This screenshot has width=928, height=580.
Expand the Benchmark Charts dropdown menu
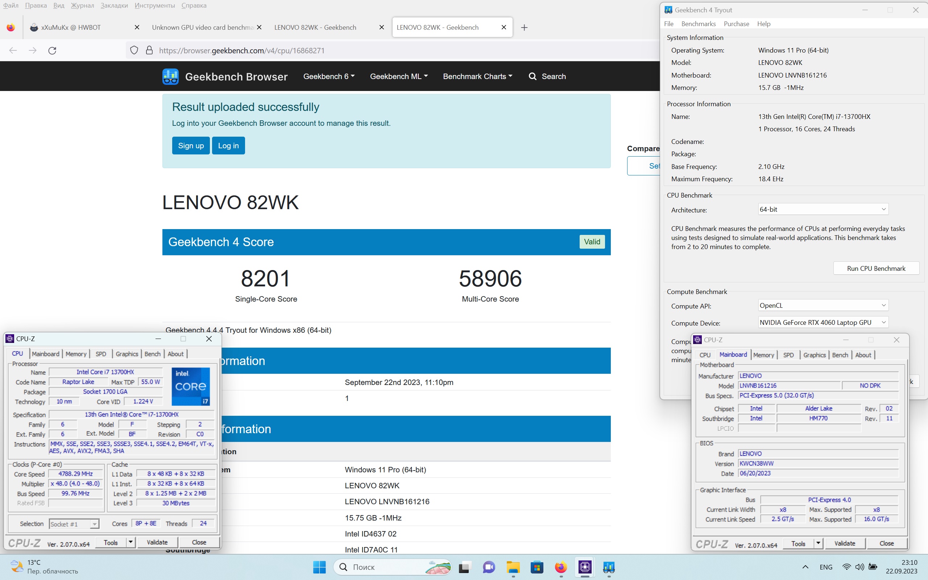click(477, 76)
